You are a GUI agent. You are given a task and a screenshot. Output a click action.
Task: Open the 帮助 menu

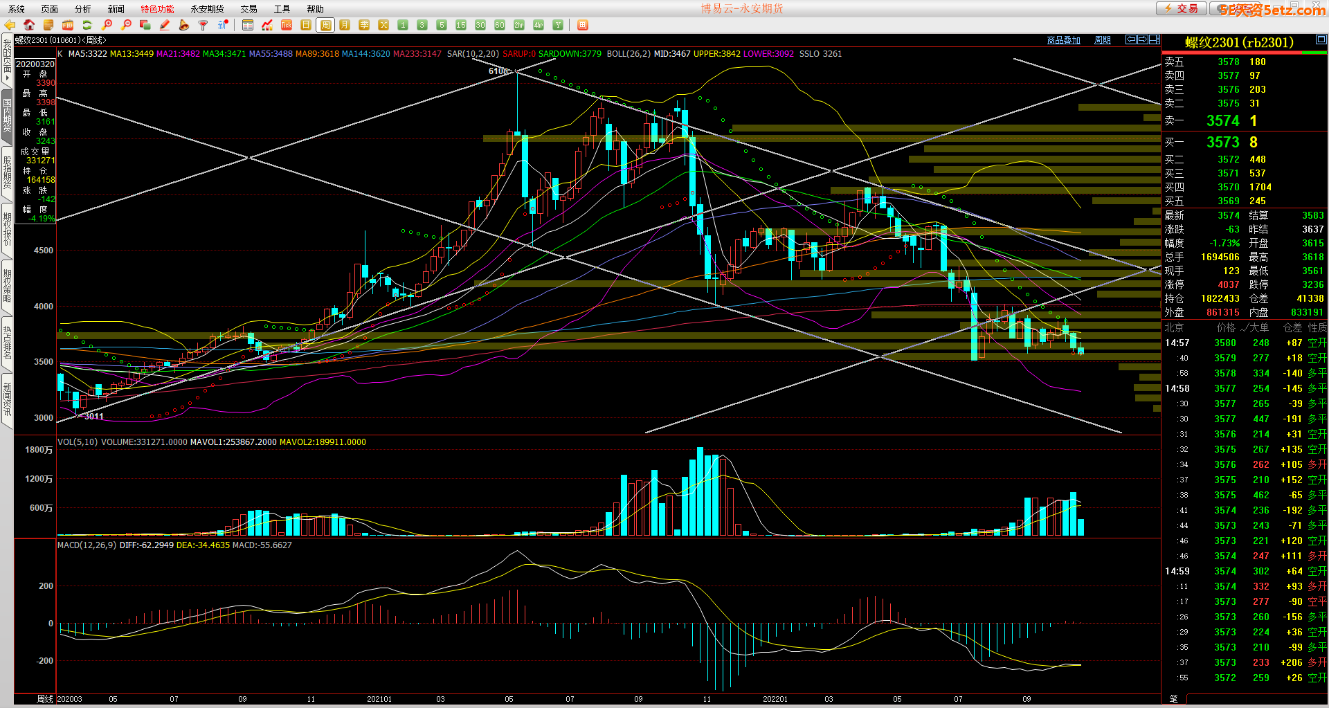coord(316,9)
